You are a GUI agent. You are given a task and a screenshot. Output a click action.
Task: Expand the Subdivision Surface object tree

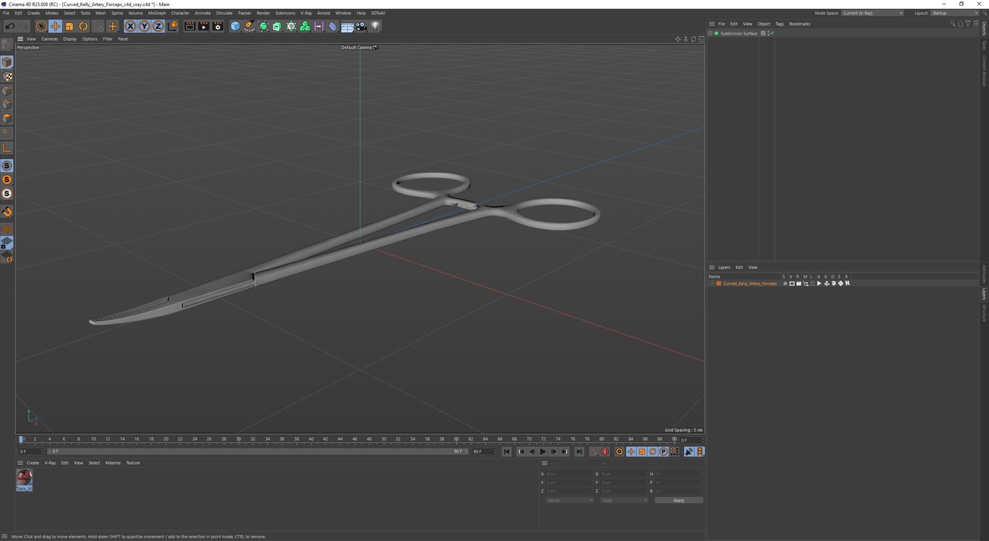[710, 33]
